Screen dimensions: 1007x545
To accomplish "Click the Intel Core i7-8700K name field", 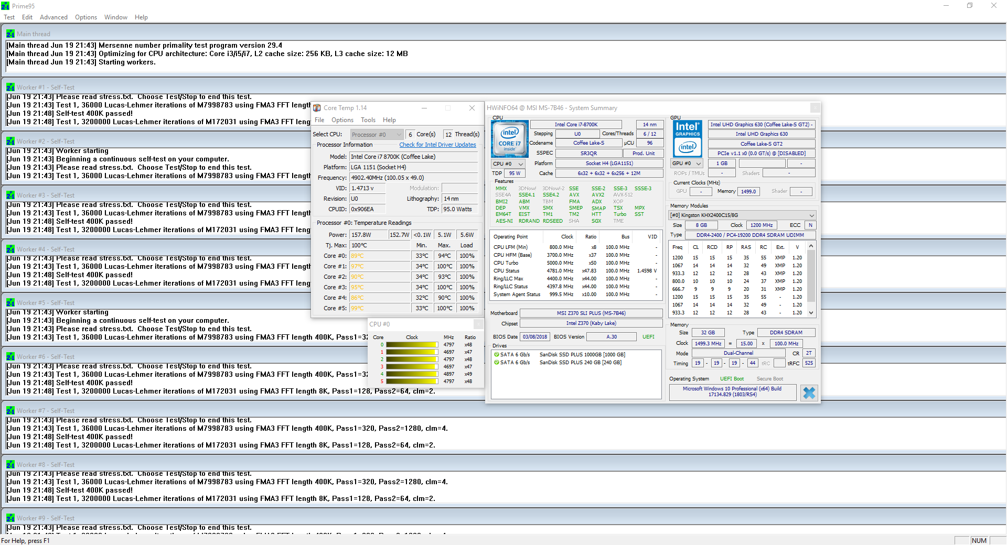I will coord(576,125).
